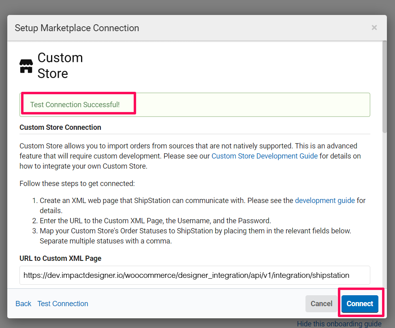Viewport: 395px width, 328px height.
Task: Close the Setup Marketplace Connection dialog
Action: [374, 28]
